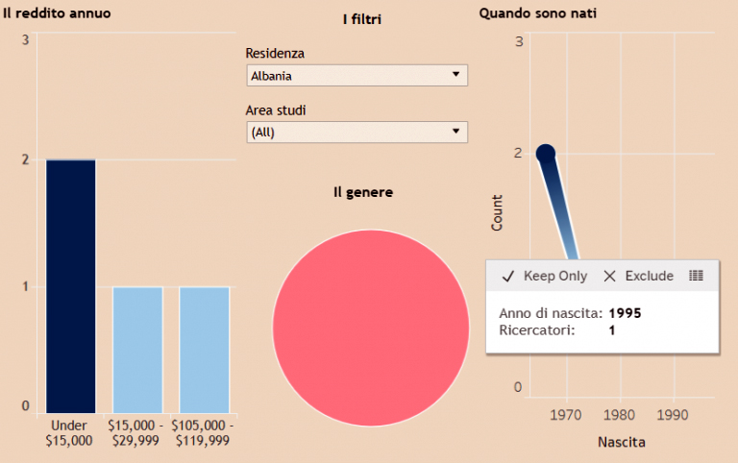
Task: Open the Residenza dropdown showing Albania
Action: (357, 75)
